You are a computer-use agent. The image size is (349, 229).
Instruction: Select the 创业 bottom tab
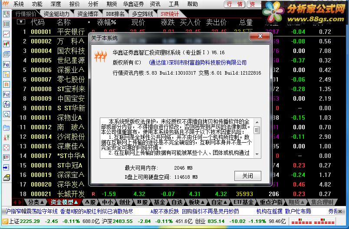click(x=125, y=202)
